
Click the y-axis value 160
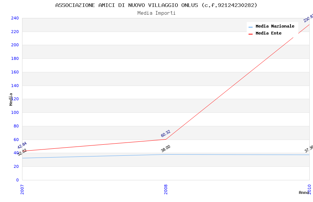click(x=15, y=72)
